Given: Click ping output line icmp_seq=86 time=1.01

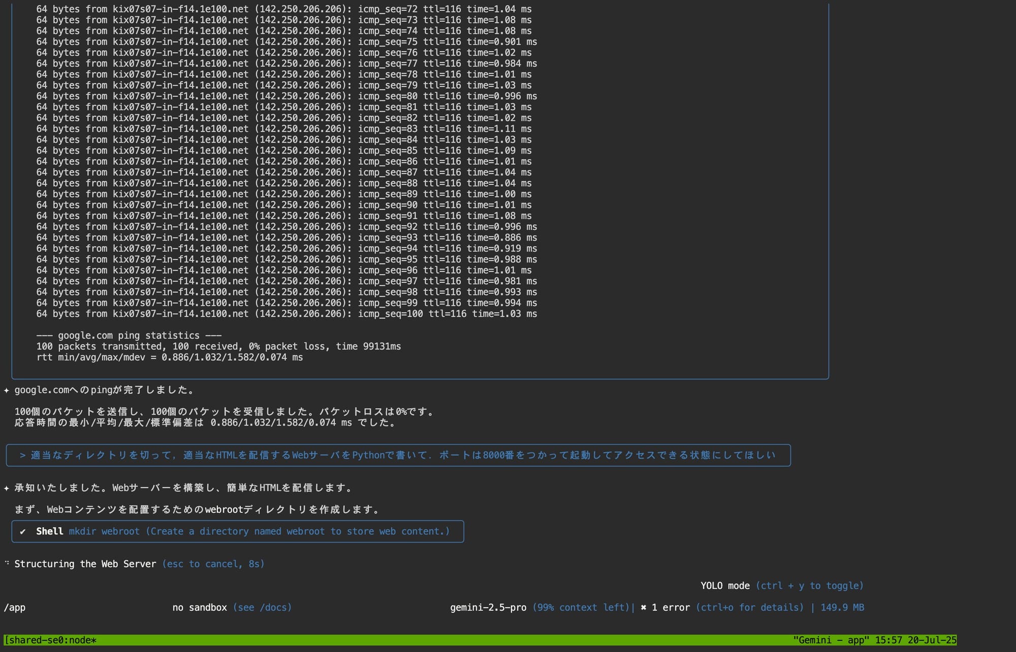Looking at the screenshot, I should point(284,161).
